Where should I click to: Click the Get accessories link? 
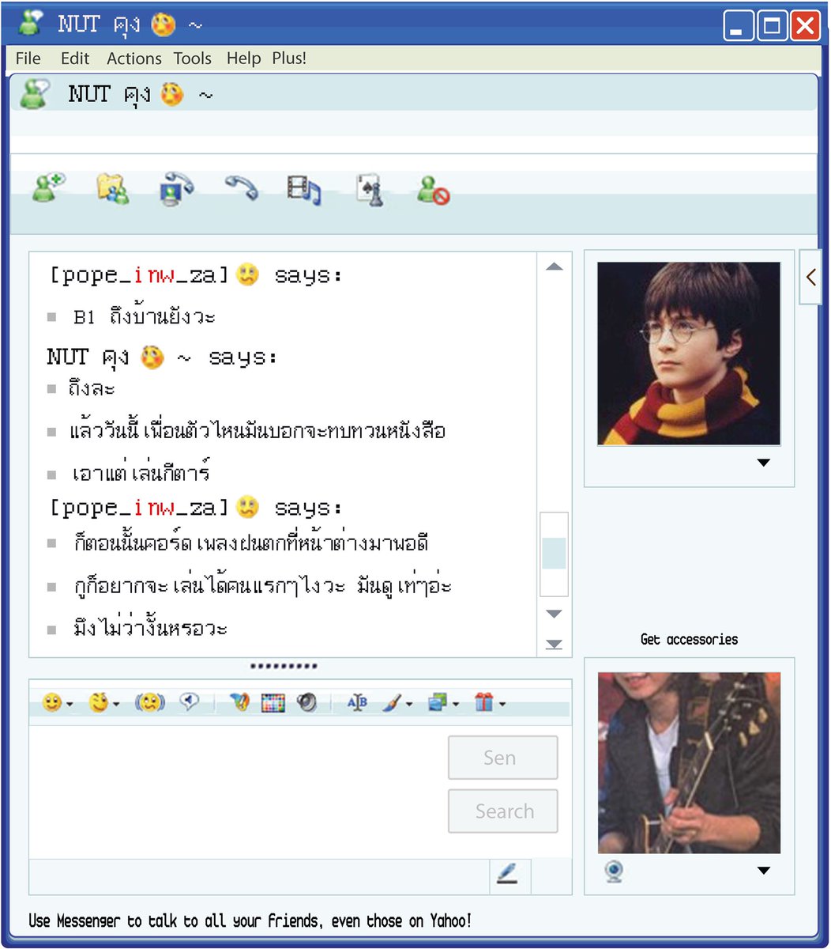tap(689, 639)
